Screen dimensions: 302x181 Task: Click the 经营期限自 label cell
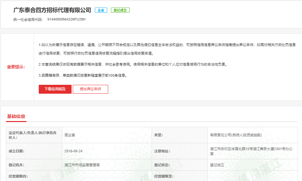pyautogui.click(x=34, y=176)
